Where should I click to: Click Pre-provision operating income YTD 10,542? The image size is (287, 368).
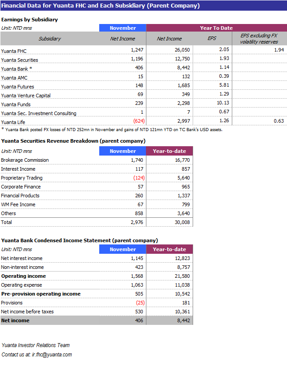coord(182,294)
